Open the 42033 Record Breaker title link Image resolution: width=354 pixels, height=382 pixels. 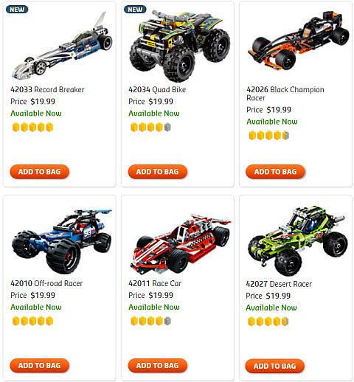coord(47,89)
